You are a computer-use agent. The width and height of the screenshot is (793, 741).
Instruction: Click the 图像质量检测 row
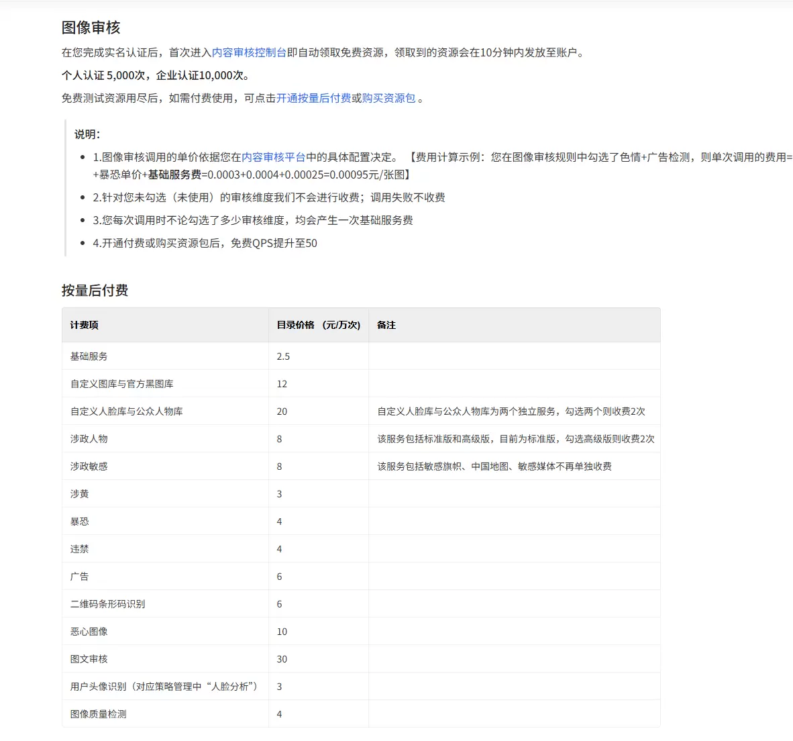tap(361, 713)
